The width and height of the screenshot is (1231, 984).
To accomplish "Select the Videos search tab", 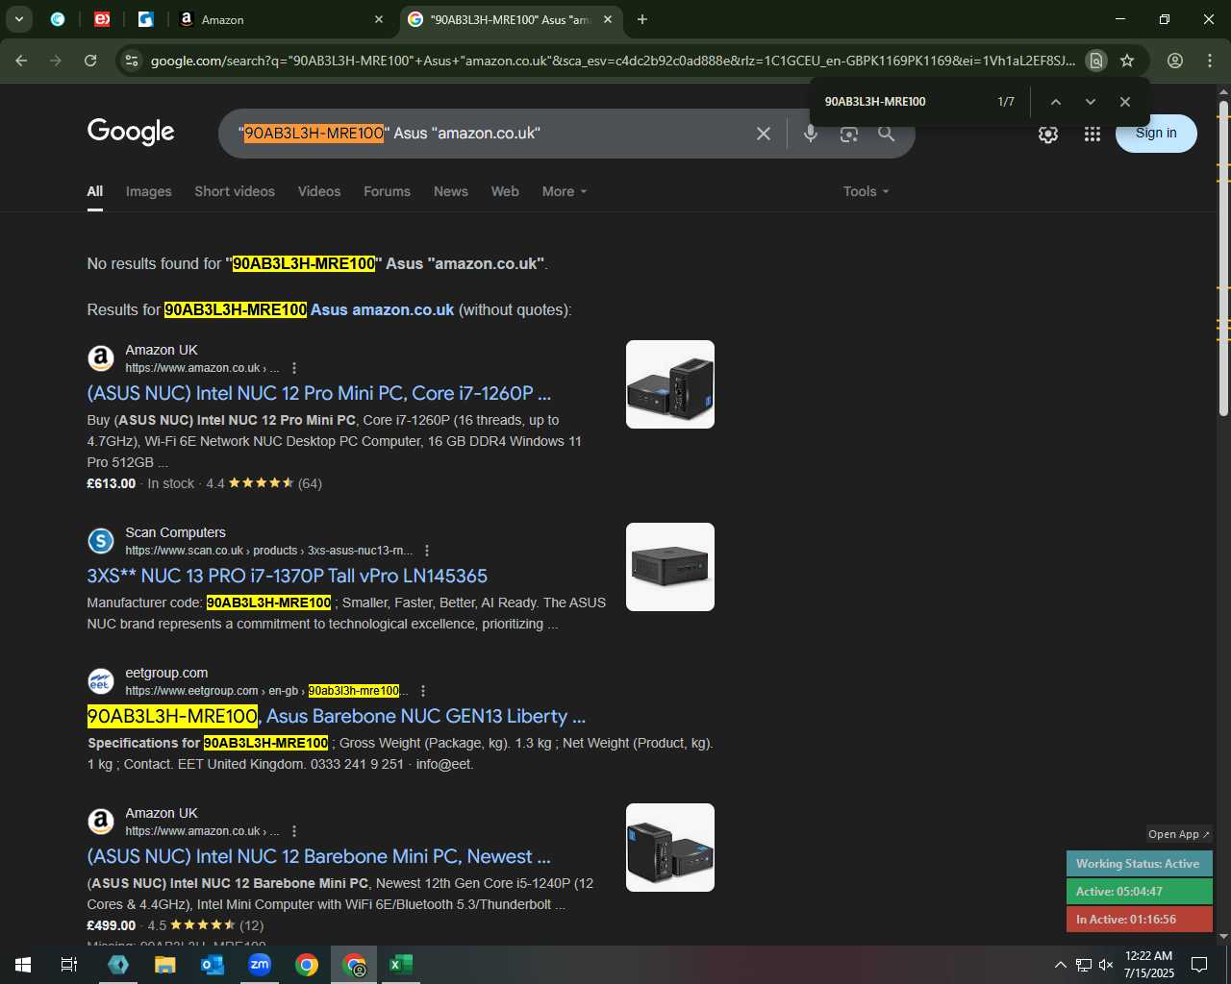I will (x=319, y=191).
